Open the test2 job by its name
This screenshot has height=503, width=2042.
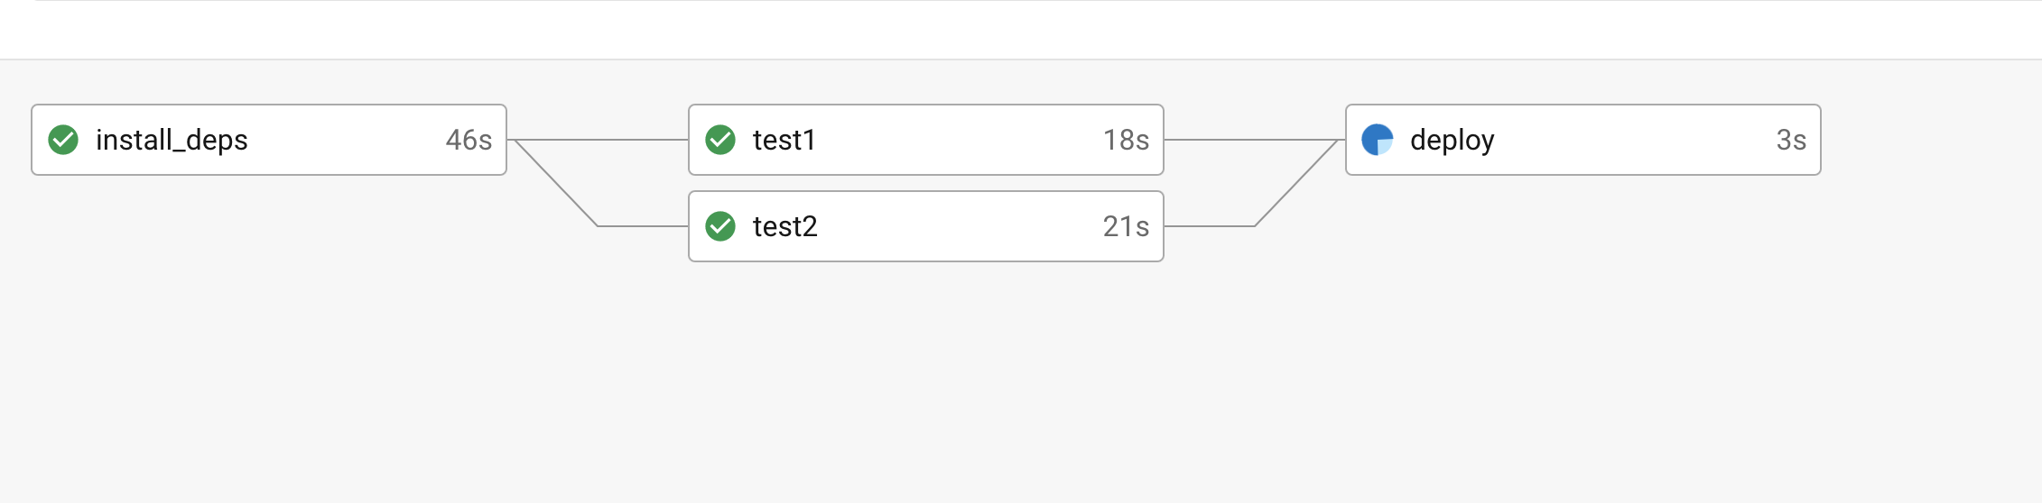click(x=785, y=226)
